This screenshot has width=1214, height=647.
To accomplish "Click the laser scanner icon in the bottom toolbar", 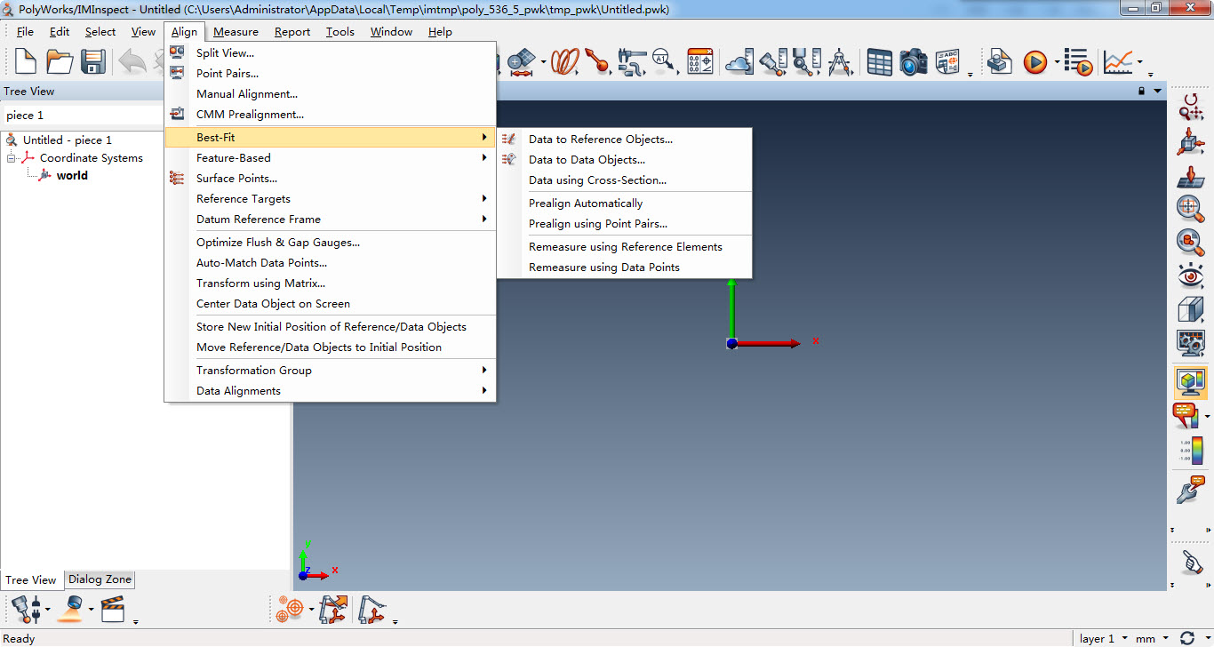I will pos(71,609).
